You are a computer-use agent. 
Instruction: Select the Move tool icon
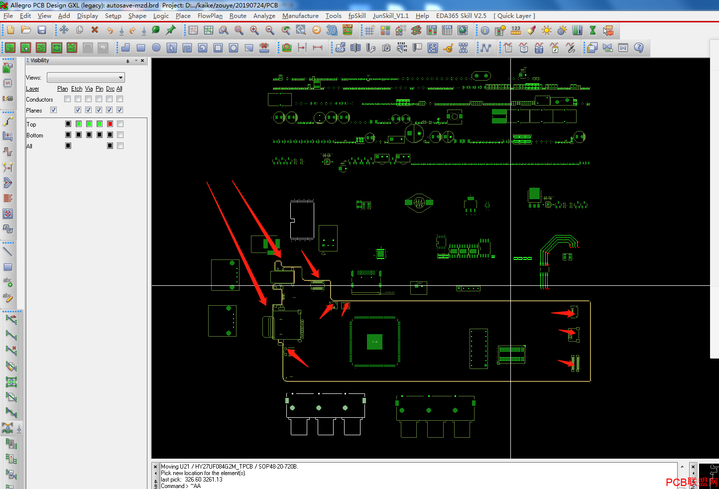point(64,30)
